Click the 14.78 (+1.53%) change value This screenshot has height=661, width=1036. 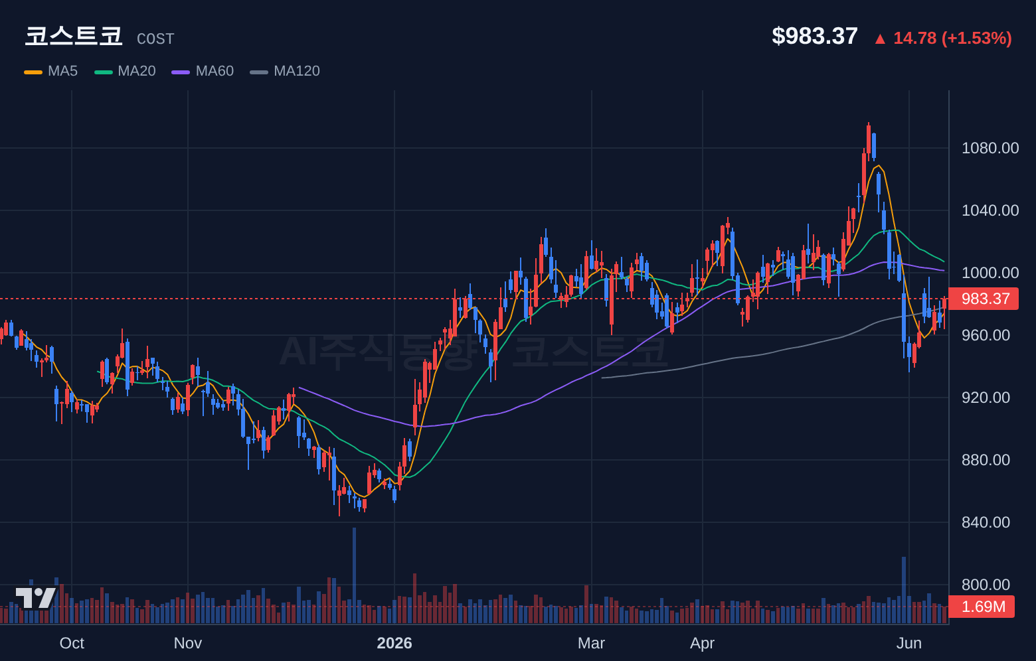pos(952,38)
